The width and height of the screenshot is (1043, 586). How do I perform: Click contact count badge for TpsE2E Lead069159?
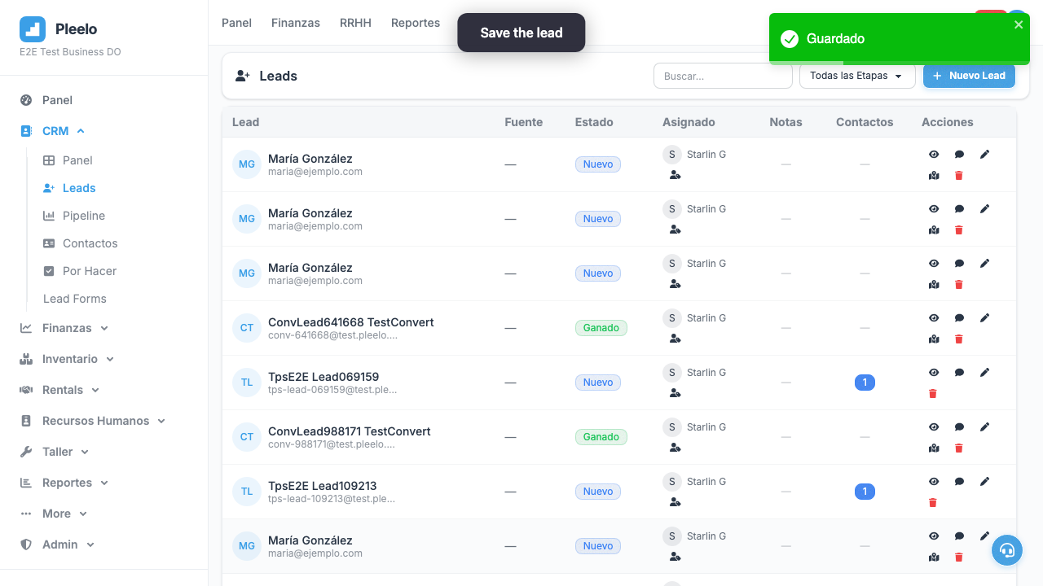(865, 383)
